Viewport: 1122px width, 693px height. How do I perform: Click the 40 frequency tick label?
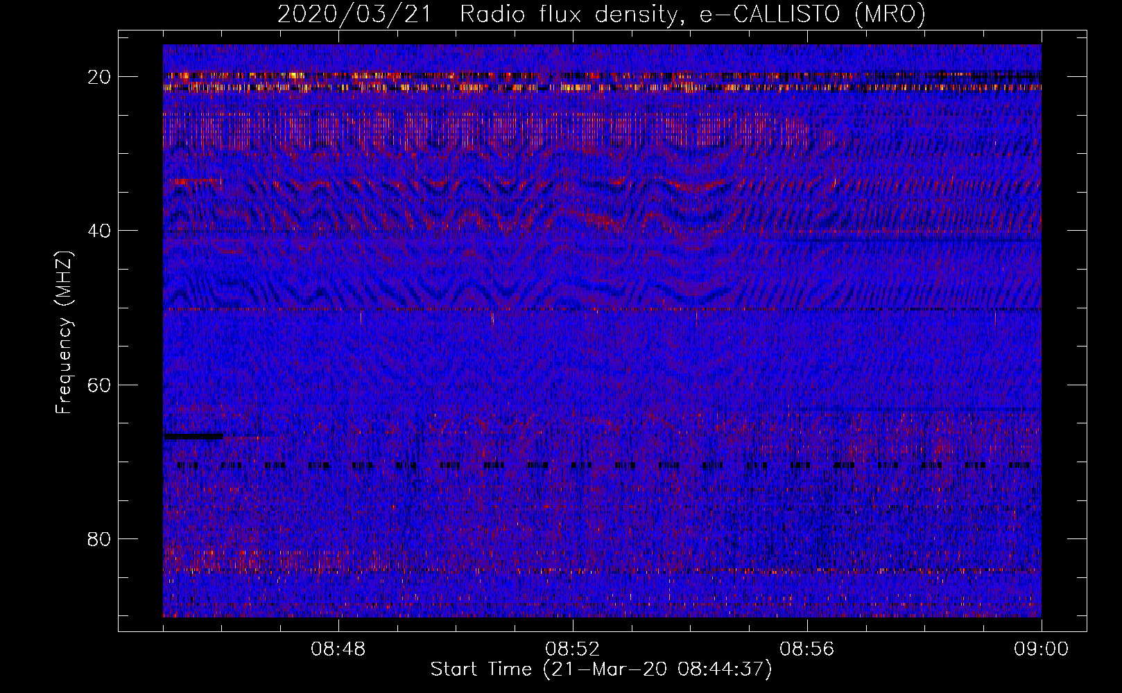(x=100, y=230)
